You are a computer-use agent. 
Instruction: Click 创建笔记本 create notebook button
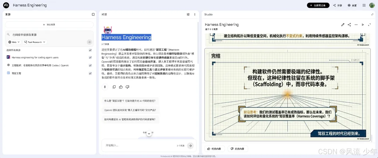click(318, 5)
